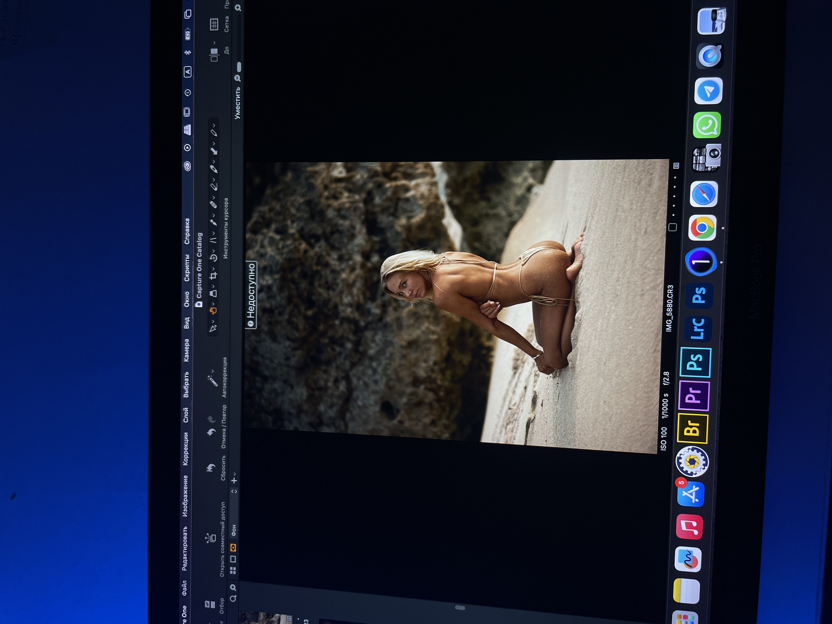Expand the arrow next to the plus layer icon
Screen dimensions: 832x624
click(x=235, y=473)
